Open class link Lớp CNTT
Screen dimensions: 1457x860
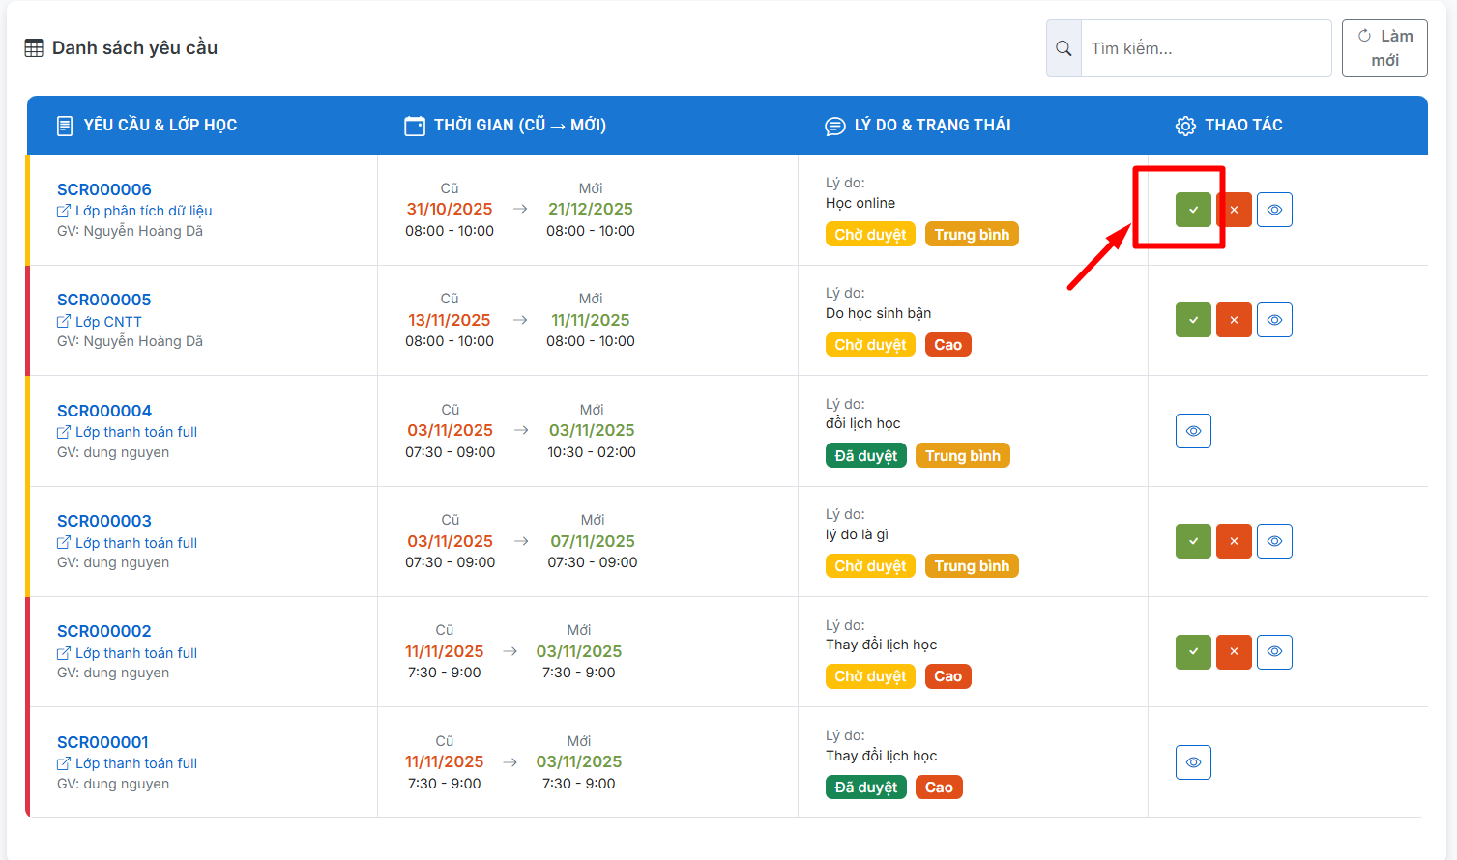108,322
